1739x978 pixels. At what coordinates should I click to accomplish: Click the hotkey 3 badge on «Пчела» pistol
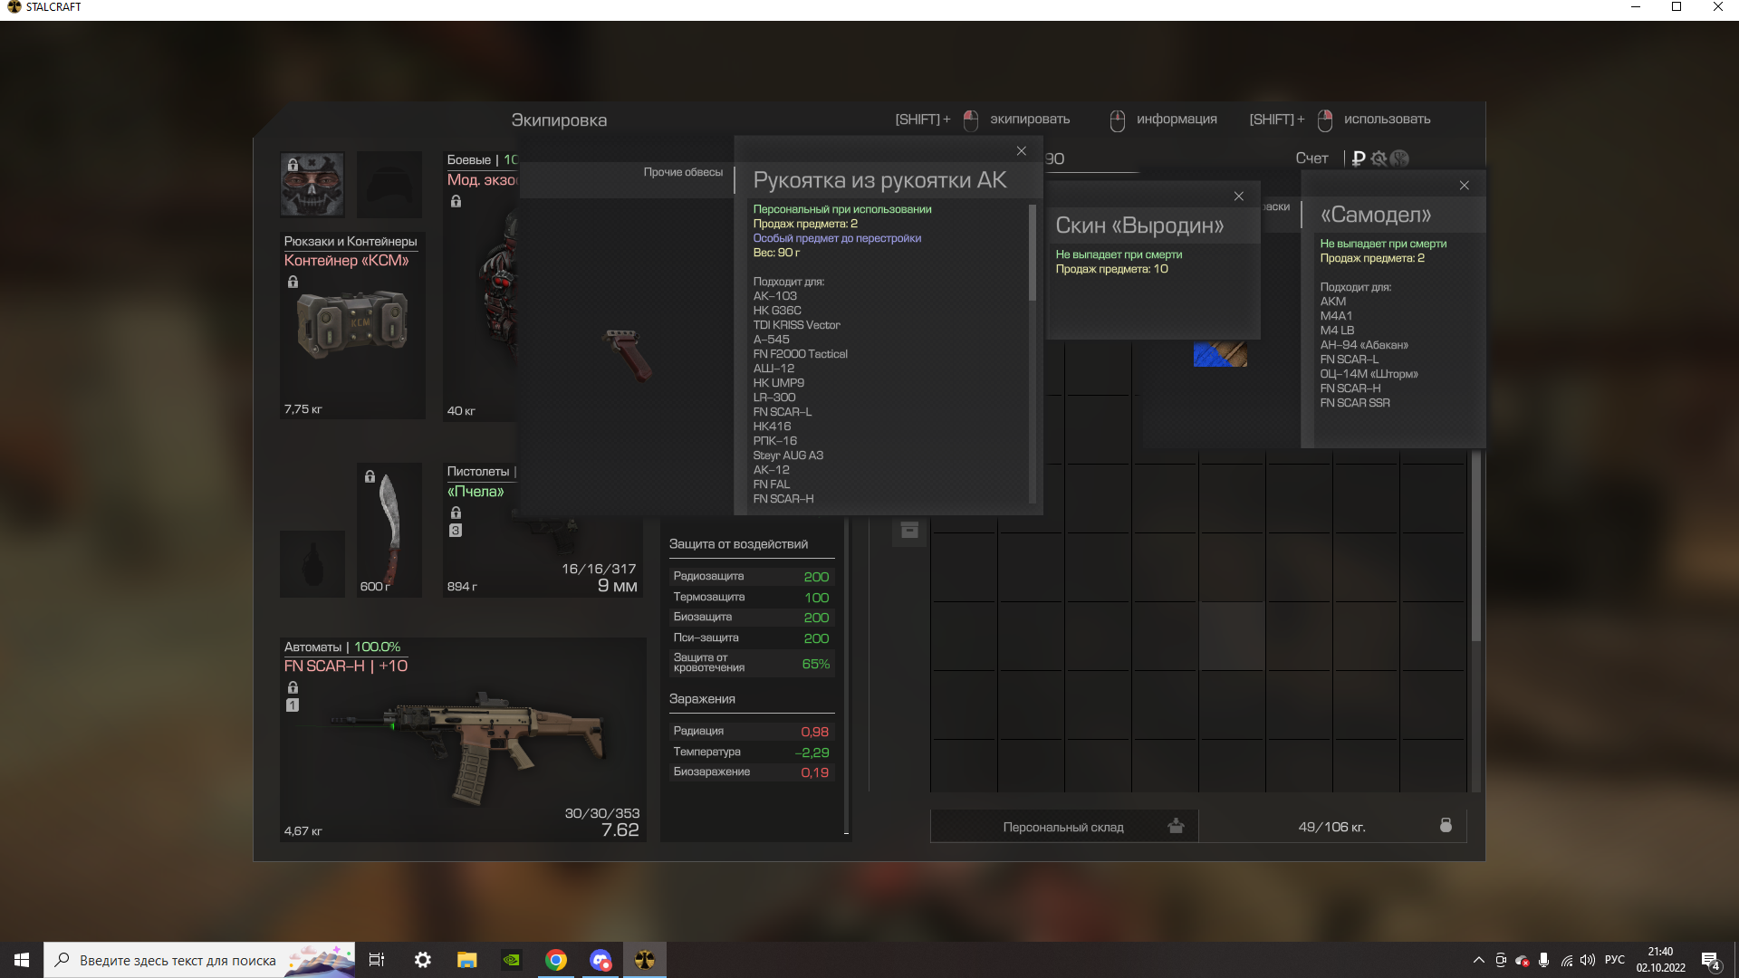456,531
